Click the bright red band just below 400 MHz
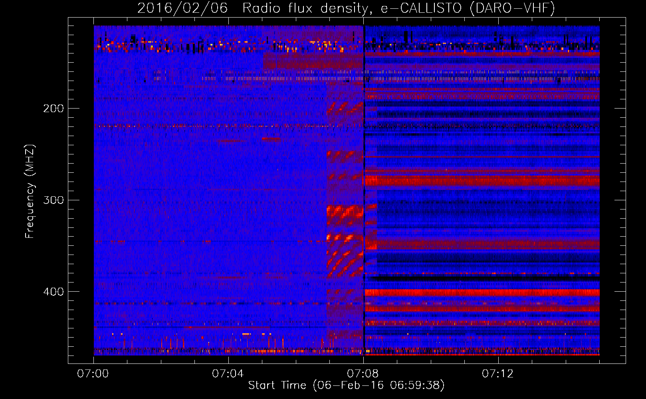Image resolution: width=646 pixels, height=399 pixels. [482, 292]
